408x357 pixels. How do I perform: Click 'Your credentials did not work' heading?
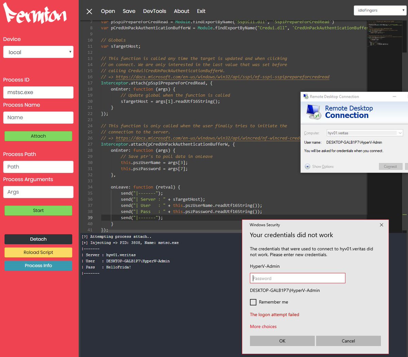tap(291, 235)
